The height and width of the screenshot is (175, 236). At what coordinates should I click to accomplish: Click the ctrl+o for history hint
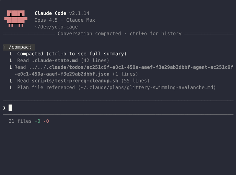(155, 34)
